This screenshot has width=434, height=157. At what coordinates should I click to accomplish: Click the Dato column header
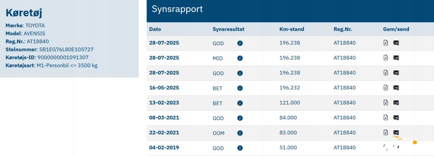[155, 29]
